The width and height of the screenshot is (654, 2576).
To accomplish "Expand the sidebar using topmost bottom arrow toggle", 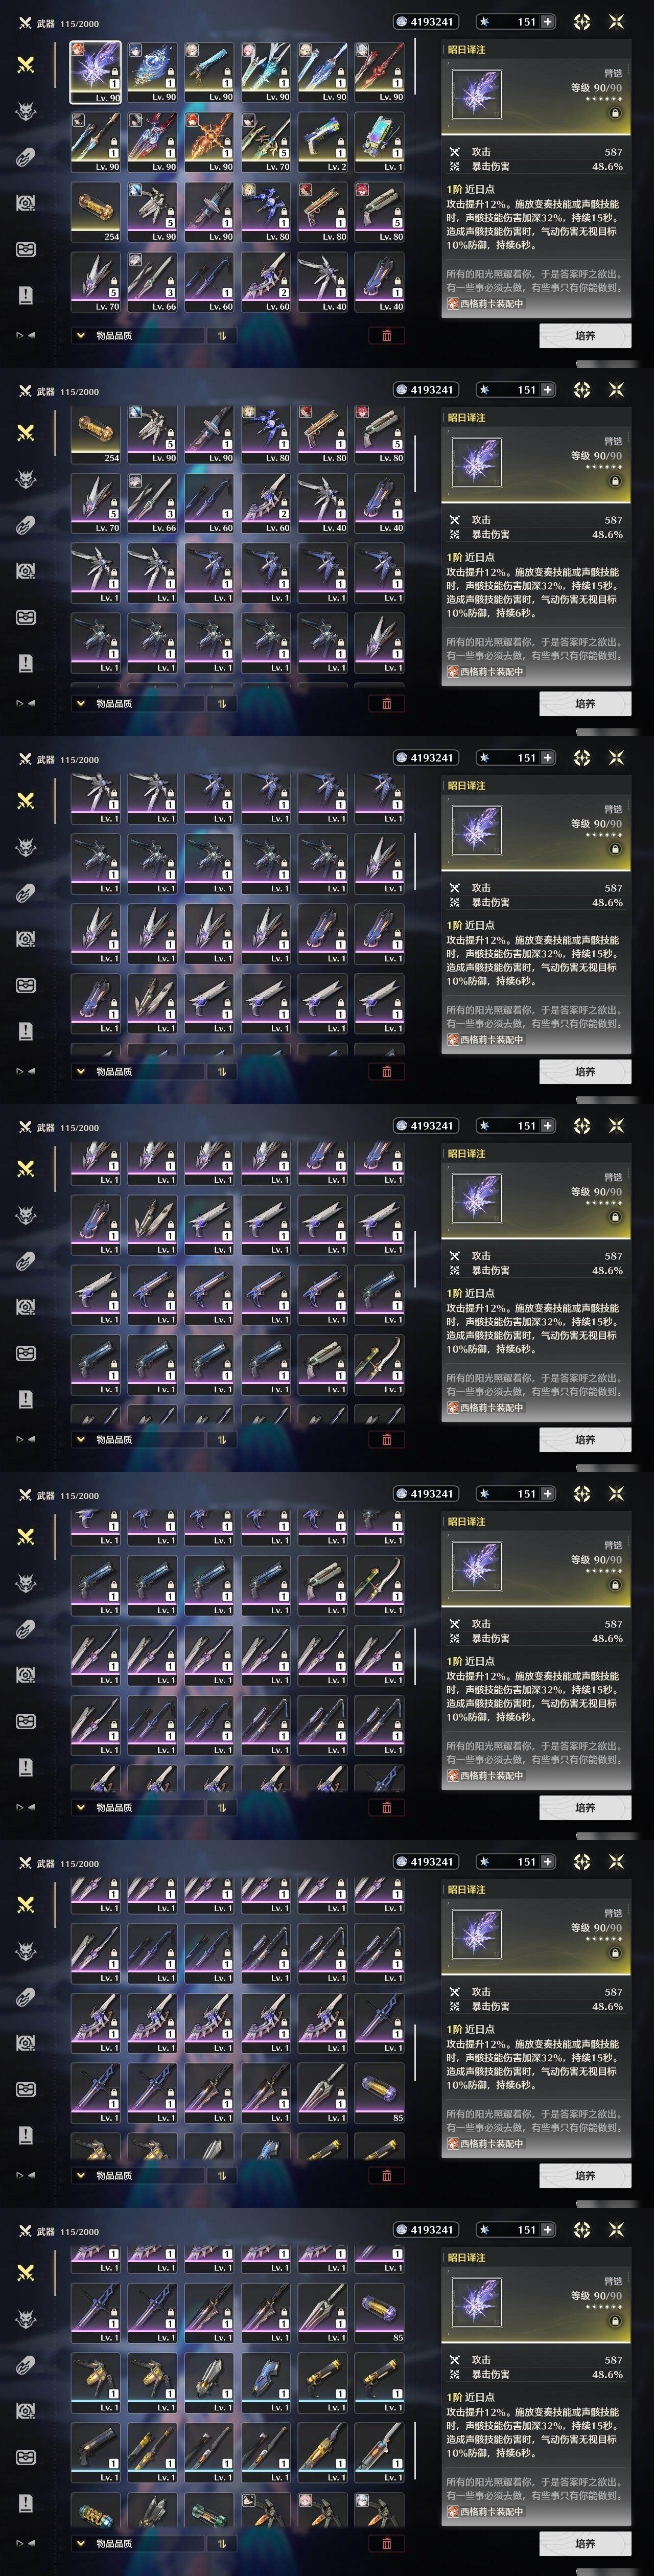I will tap(25, 335).
